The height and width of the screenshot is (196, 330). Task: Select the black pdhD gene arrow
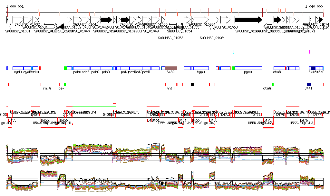pos(106,20)
